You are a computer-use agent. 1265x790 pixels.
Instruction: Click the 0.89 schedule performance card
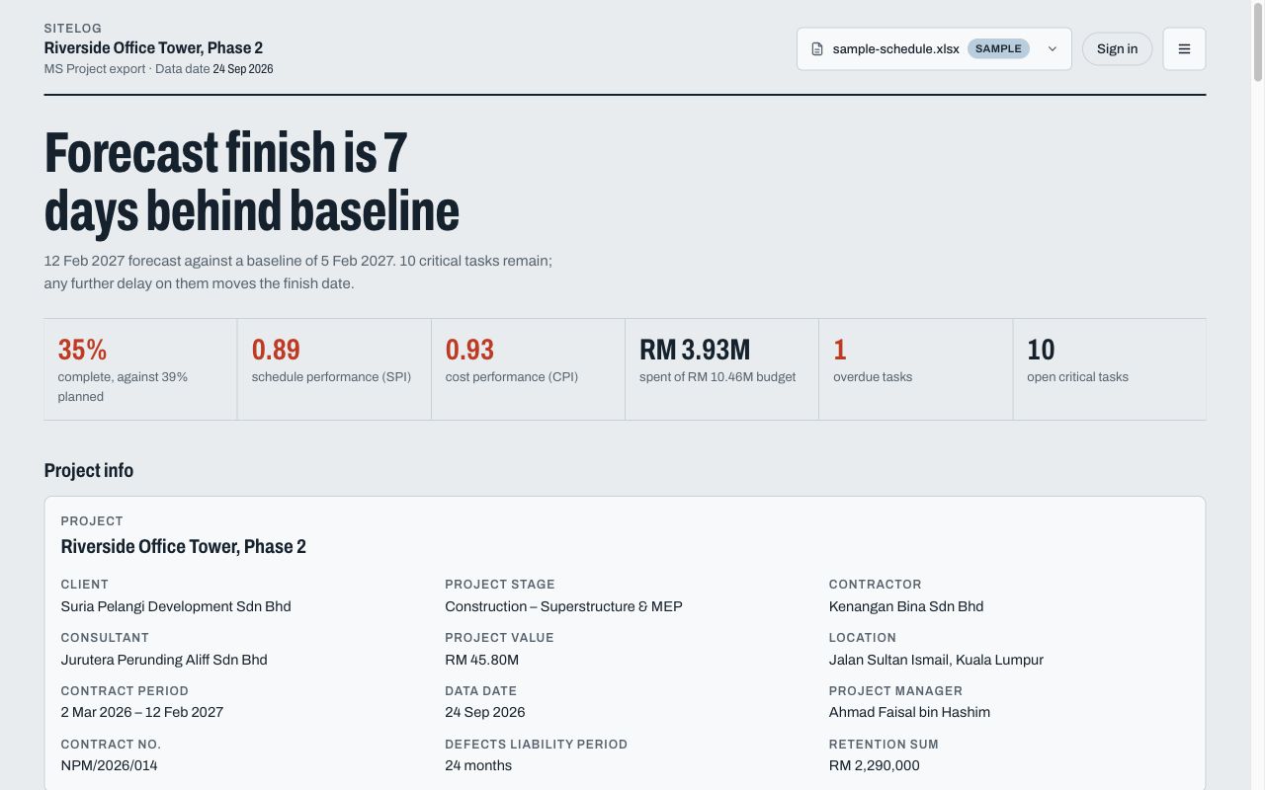(334, 369)
